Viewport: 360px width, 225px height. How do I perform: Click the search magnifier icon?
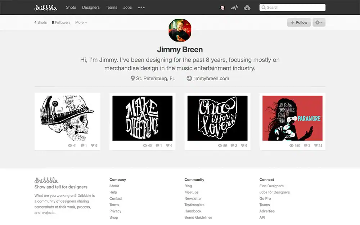point(264,7)
